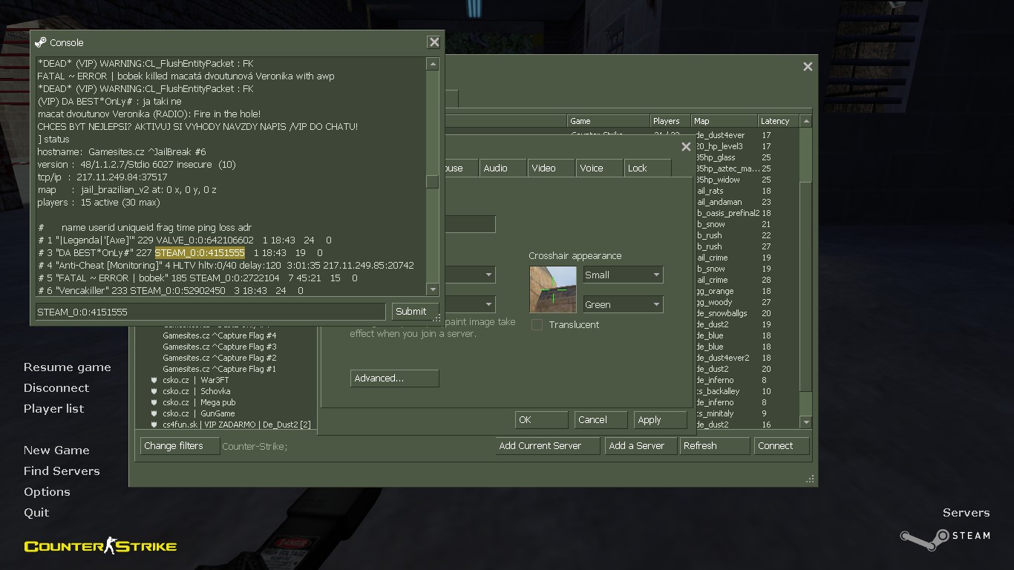Viewport: 1014px width, 570px height.
Task: Click the gg_woody map entry
Action: [x=715, y=302]
